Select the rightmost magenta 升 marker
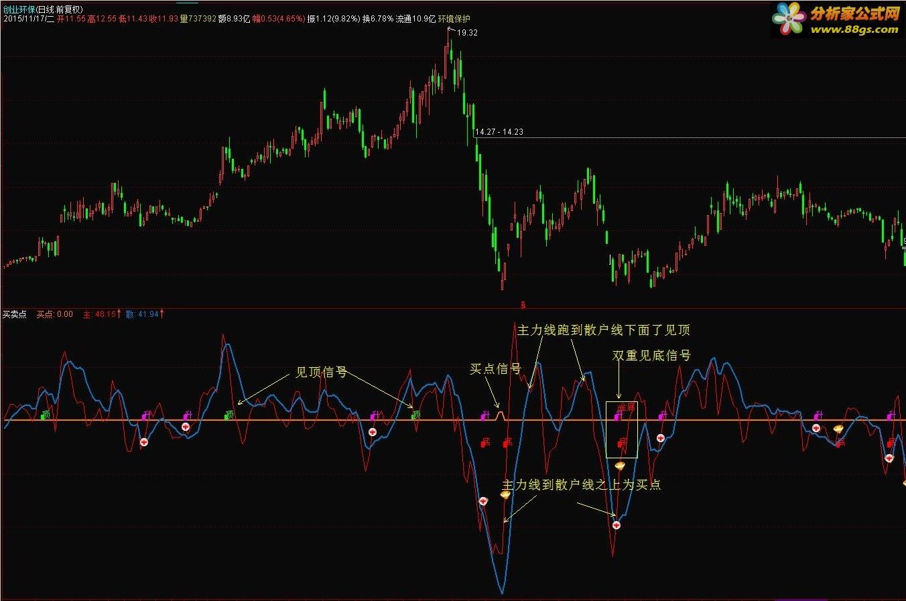Screen dimensions: 906x601 (892, 416)
